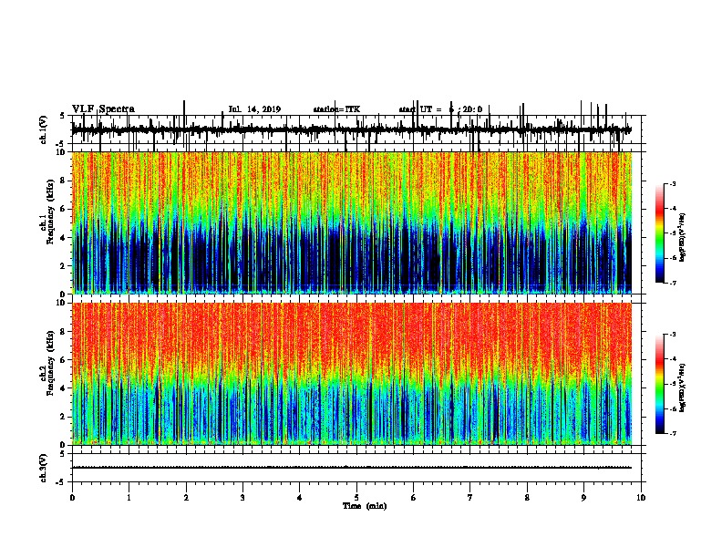Click the "10" tick on the time axis
The height and width of the screenshot is (558, 722).
coord(641,498)
